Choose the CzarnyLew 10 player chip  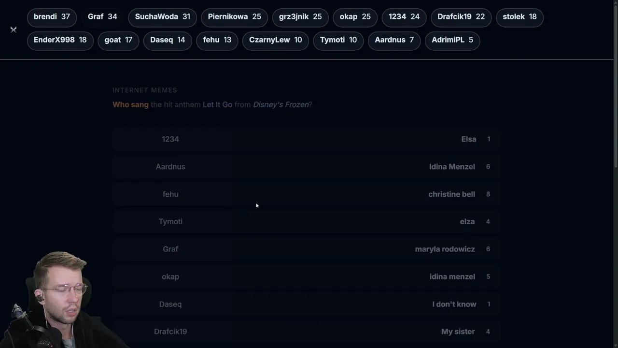[275, 40]
